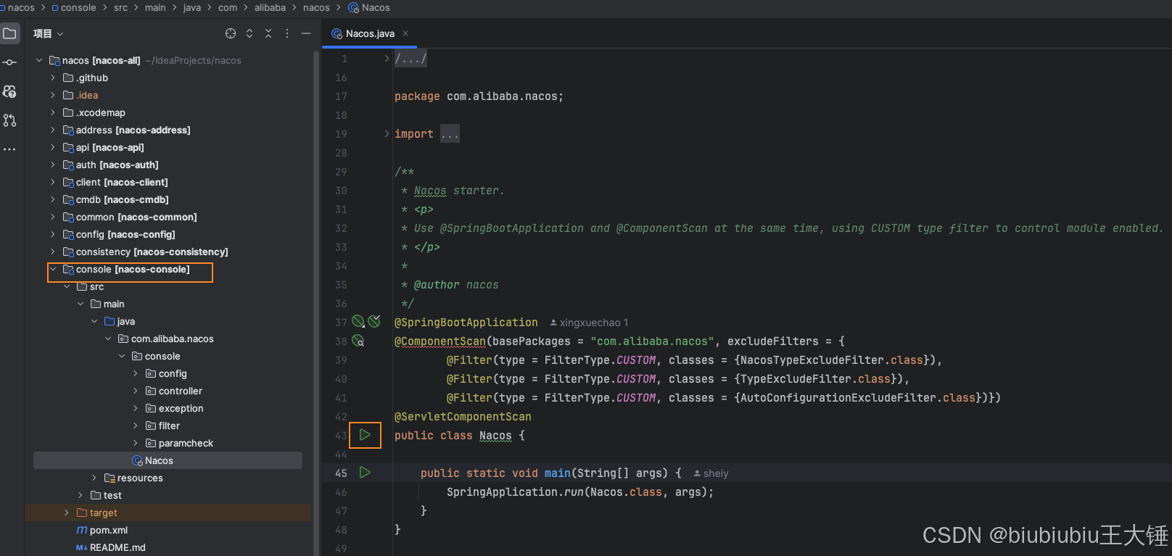Screen dimensions: 1172x556
Task: Click the xingxuechao author hint
Action: point(589,323)
